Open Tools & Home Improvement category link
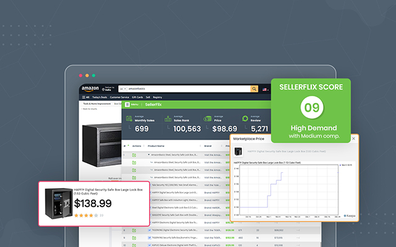Screen dimensions: 396x247 97,104
